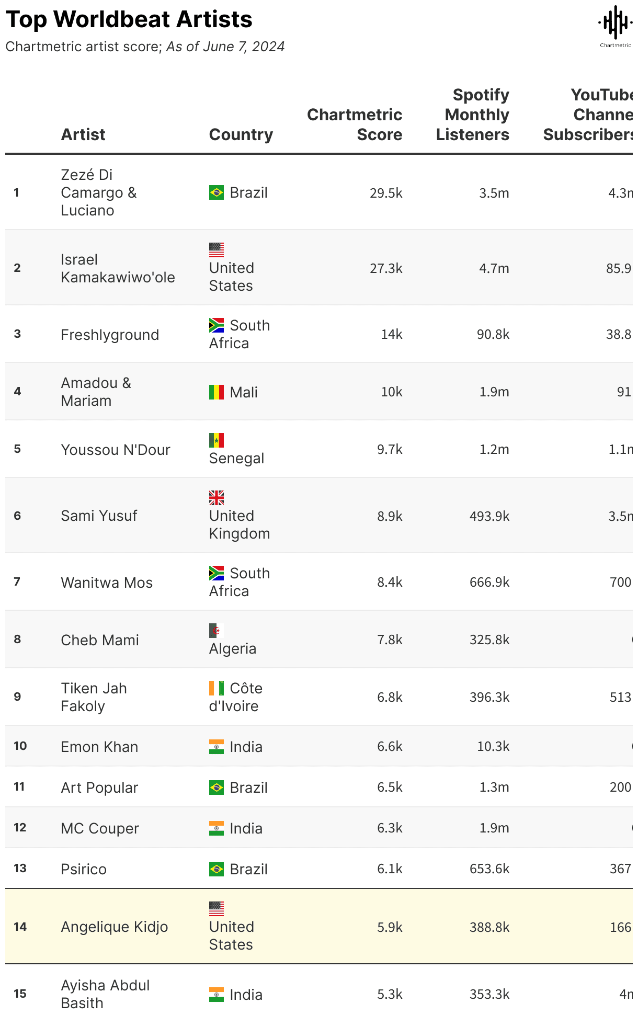The height and width of the screenshot is (1027, 638).
Task: Sort by the Country column header
Action: [241, 134]
